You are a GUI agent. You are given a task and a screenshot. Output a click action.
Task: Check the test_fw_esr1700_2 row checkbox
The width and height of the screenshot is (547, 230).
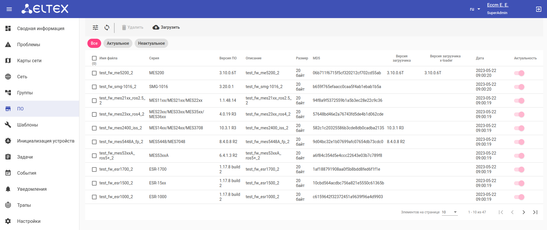pos(94,169)
